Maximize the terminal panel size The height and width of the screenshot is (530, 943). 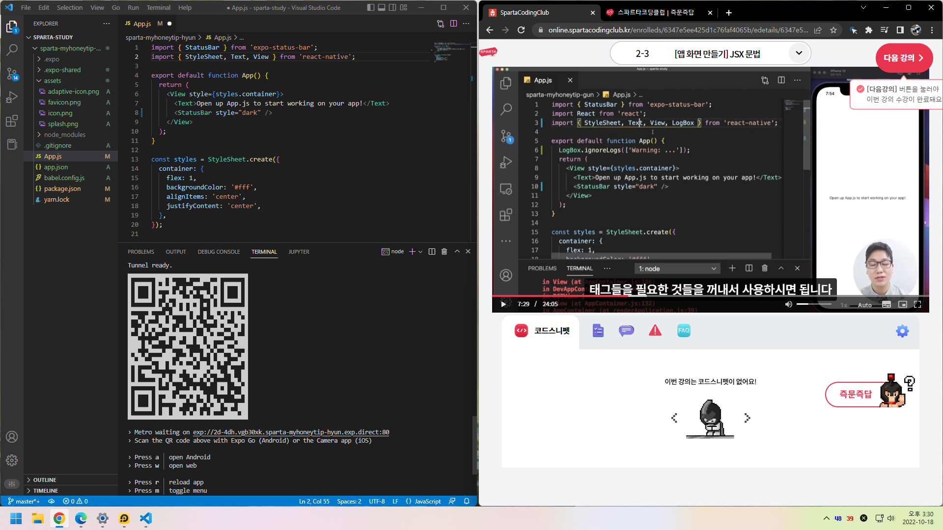[x=457, y=251]
